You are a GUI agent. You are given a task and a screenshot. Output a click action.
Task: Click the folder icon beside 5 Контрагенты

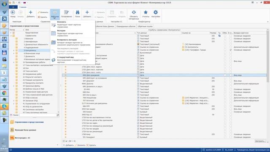pyautogui.click(x=16, y=51)
